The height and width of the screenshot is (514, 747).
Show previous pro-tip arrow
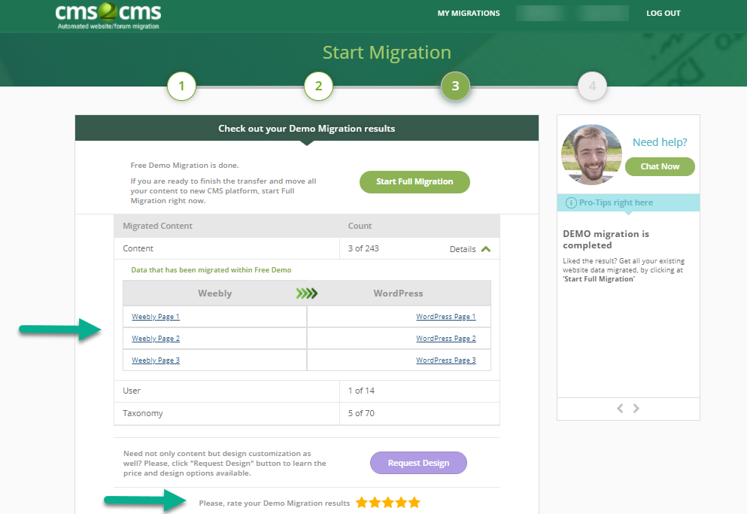coord(620,408)
